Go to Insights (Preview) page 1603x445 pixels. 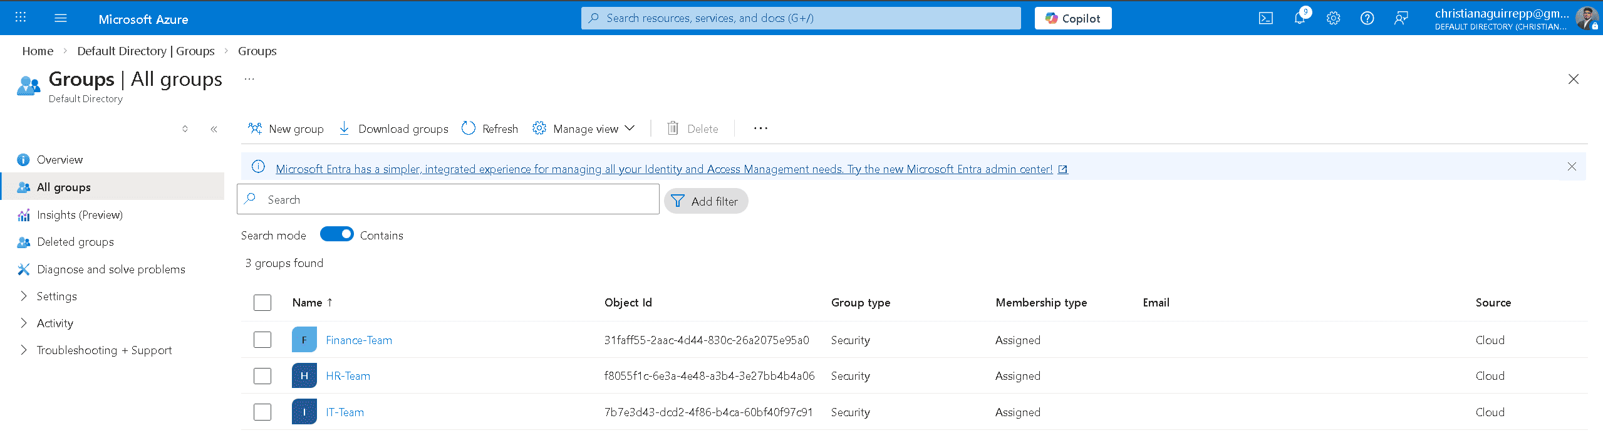80,215
